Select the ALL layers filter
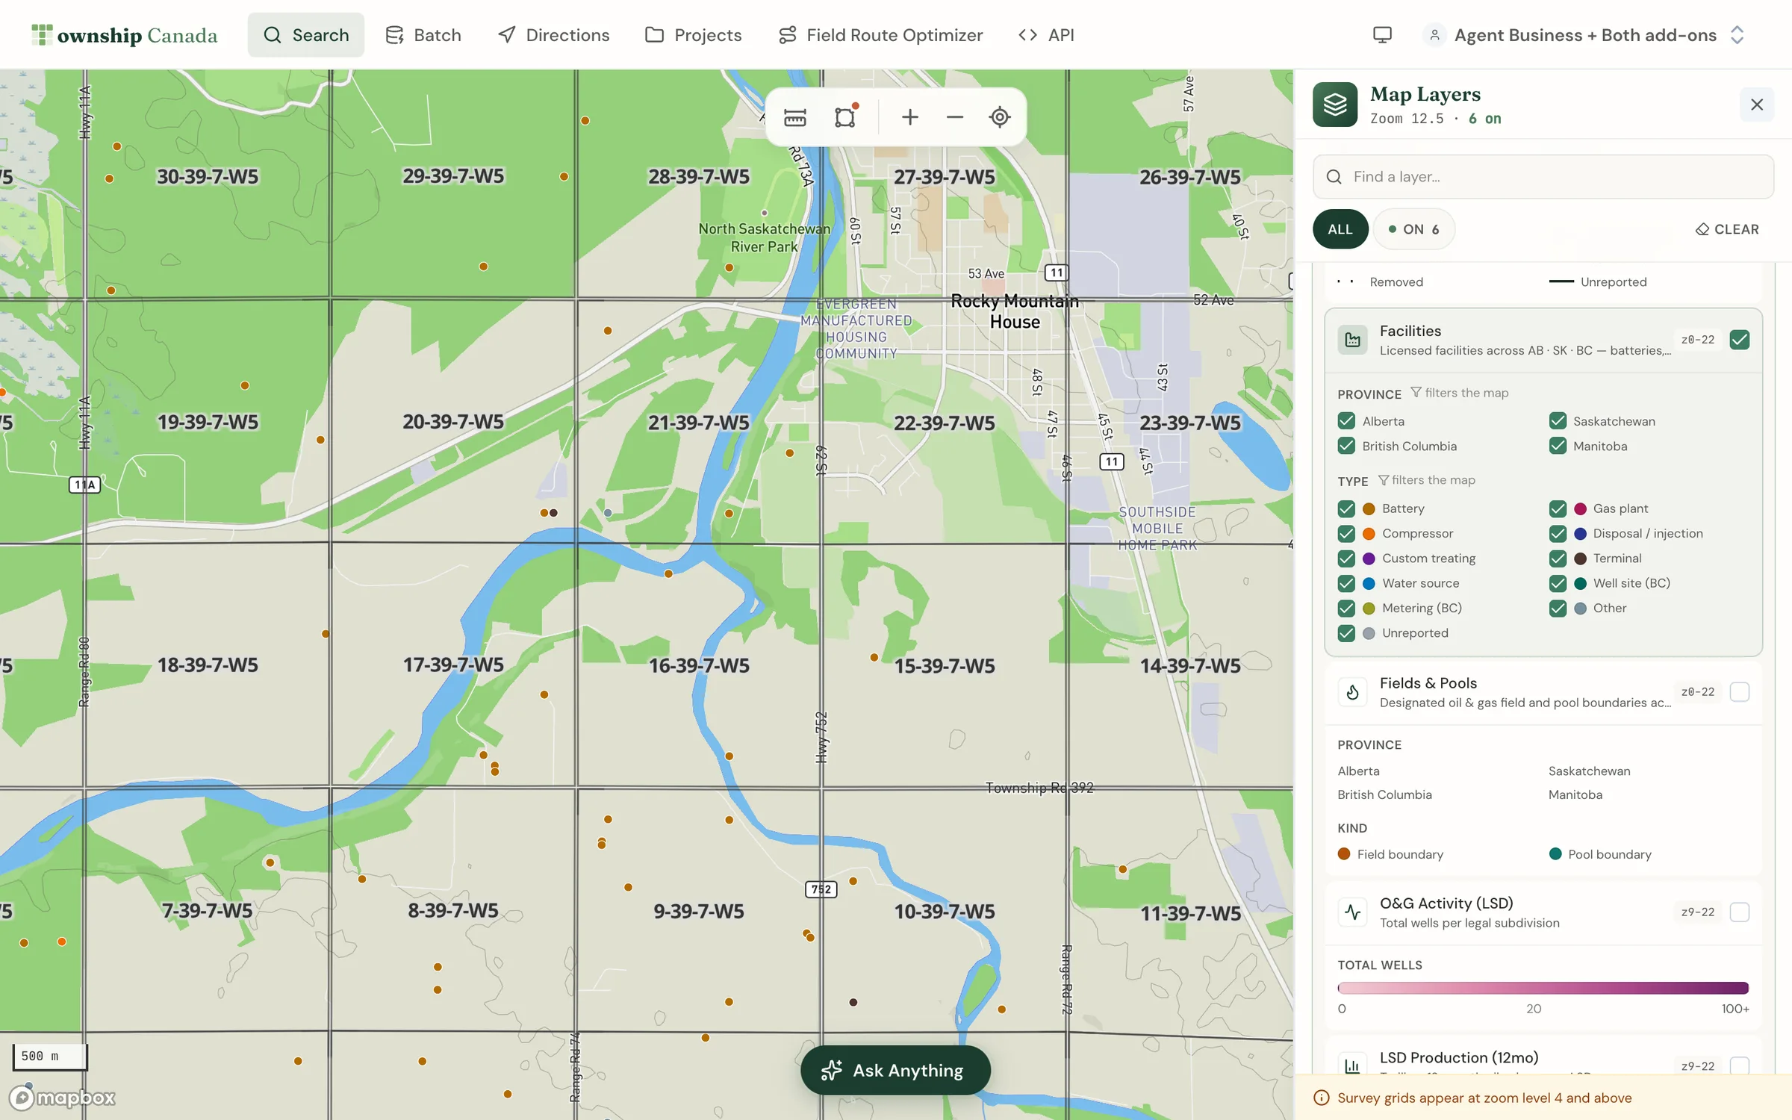 click(1340, 229)
